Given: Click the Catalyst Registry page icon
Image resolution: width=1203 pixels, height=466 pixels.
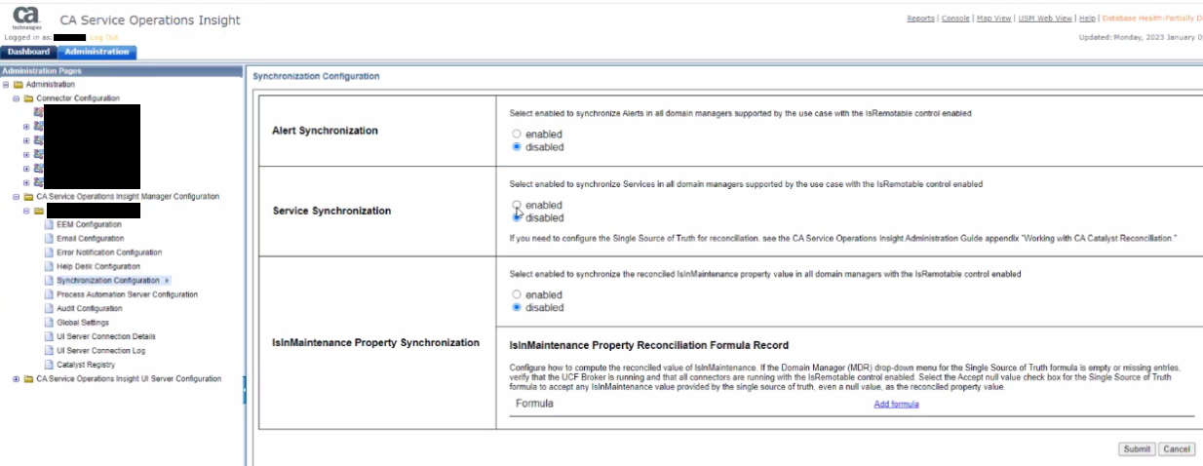Looking at the screenshot, I should [x=49, y=365].
